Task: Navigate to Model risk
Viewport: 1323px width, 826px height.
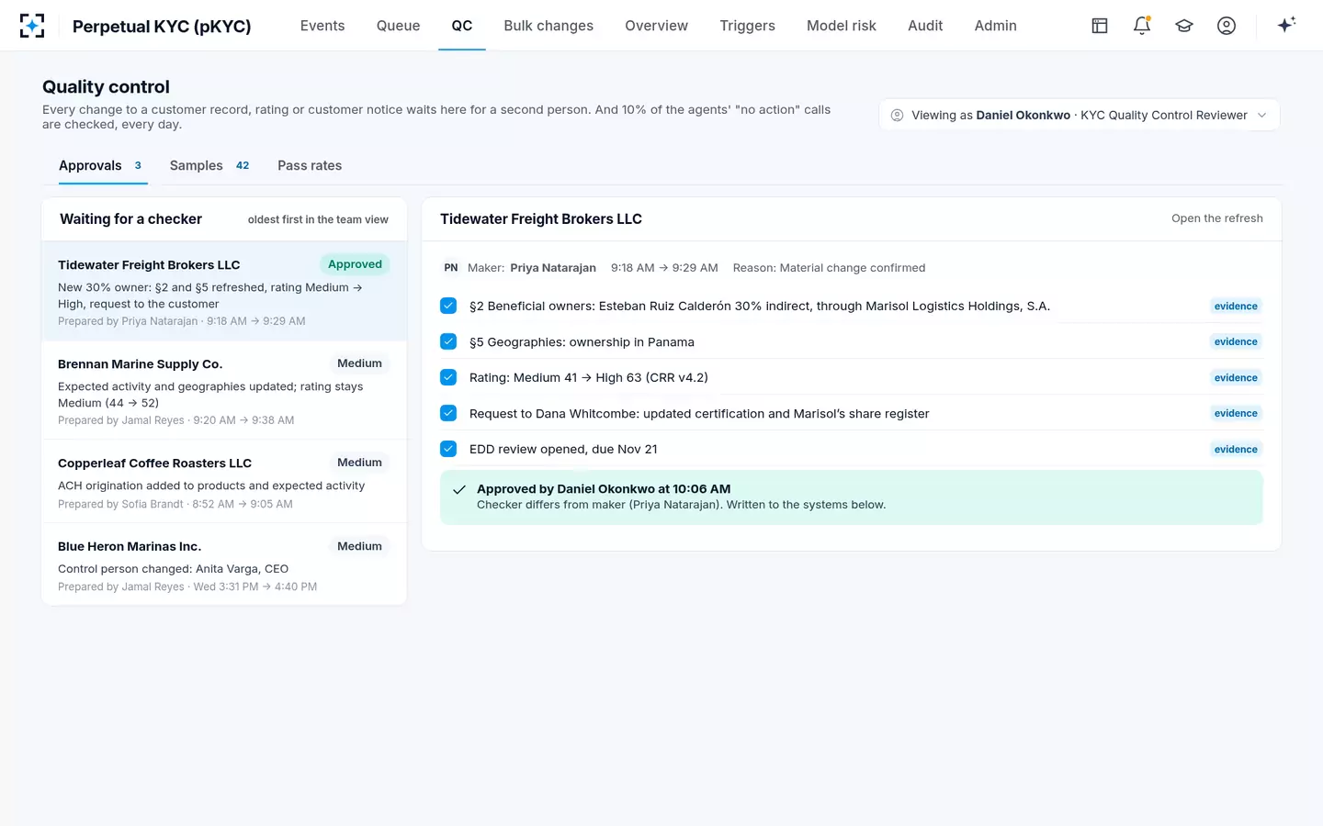Action: coord(842,26)
